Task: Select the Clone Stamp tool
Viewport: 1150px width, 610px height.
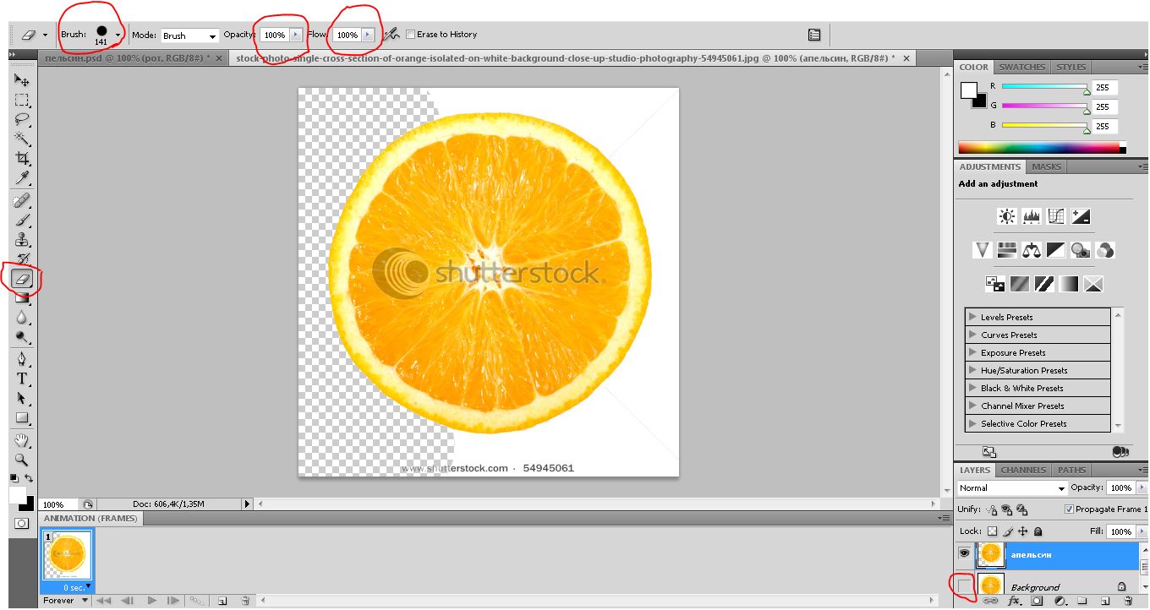Action: coord(22,240)
